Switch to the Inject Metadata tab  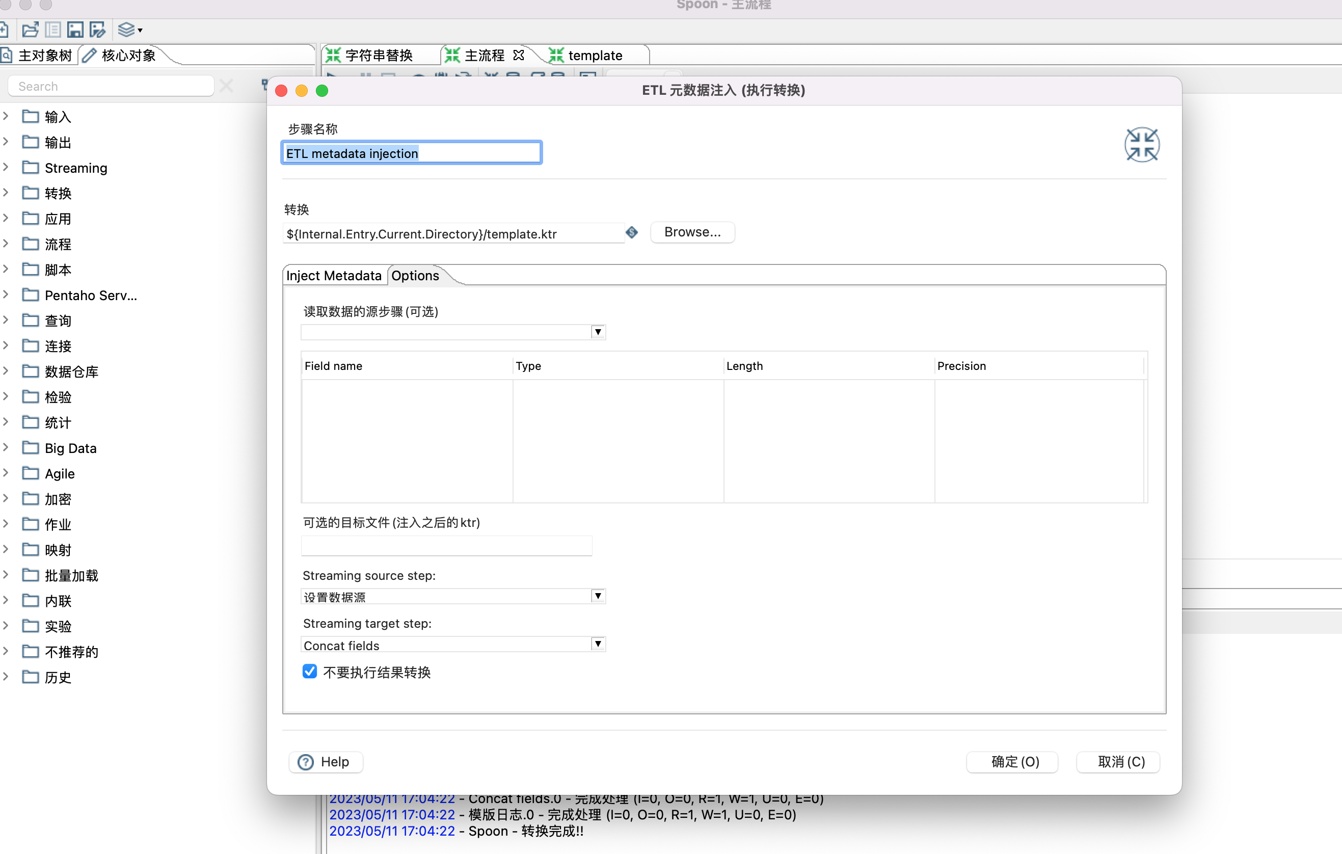click(333, 275)
